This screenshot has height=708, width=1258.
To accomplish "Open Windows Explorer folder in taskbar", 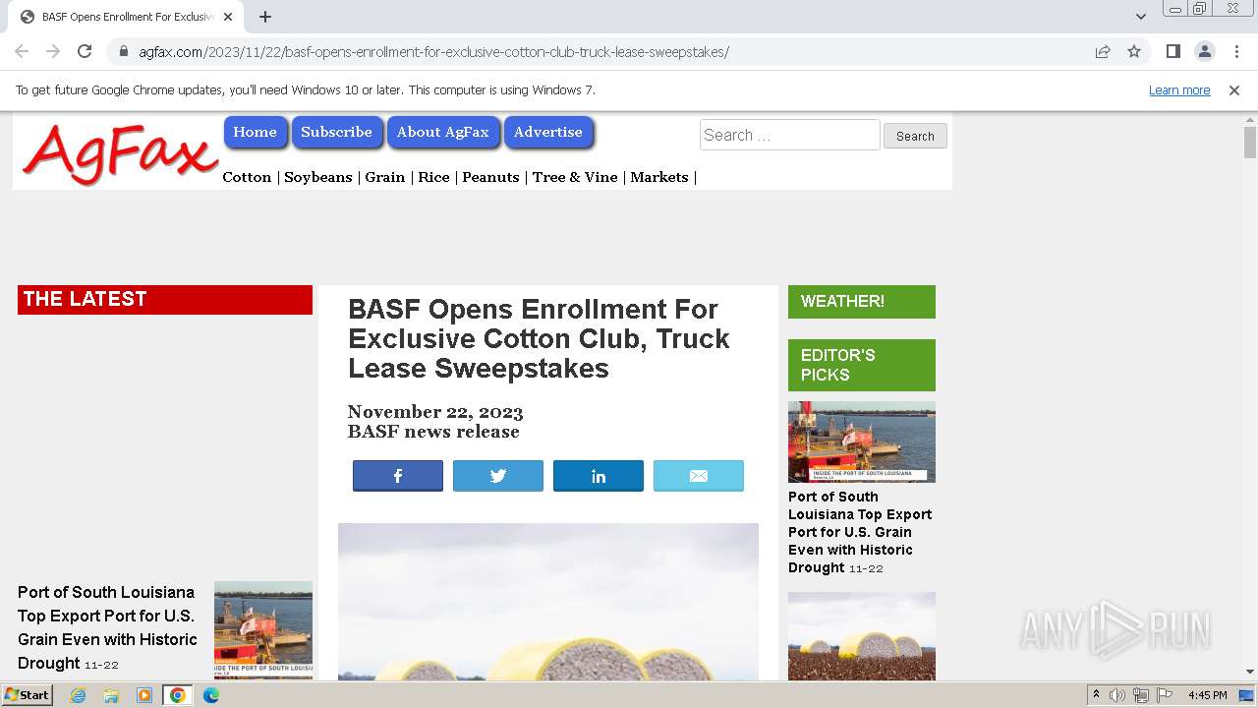I will tap(111, 695).
